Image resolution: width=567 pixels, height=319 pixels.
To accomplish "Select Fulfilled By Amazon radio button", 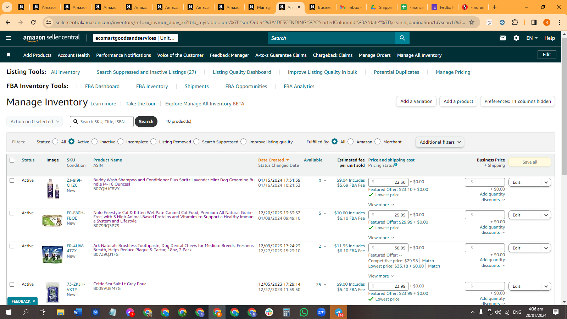I will pyautogui.click(x=351, y=142).
